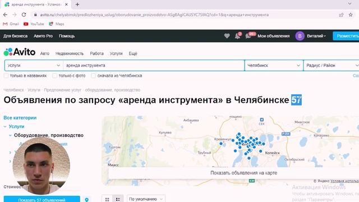The image size is (359, 202).
Task: Click the Avito logo
Action: coord(20,52)
